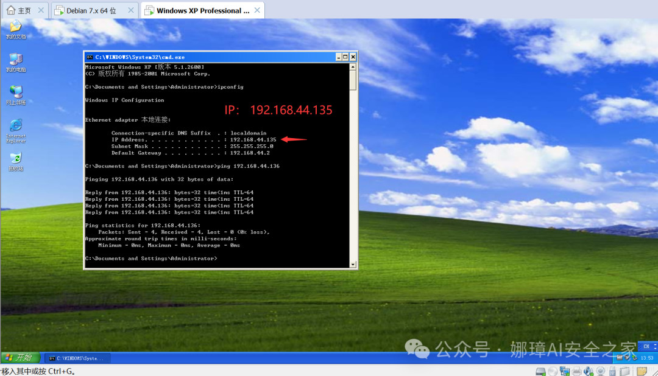
Task: Close the Windows XP Professional tab
Action: (x=257, y=10)
